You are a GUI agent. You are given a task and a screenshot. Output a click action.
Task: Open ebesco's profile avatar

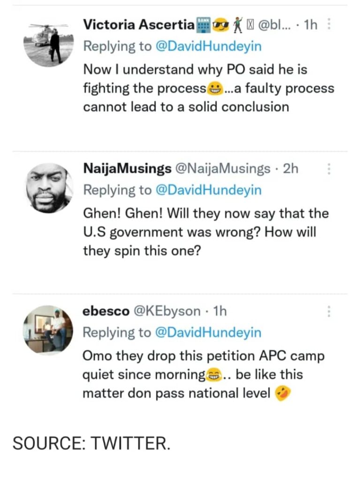click(49, 330)
